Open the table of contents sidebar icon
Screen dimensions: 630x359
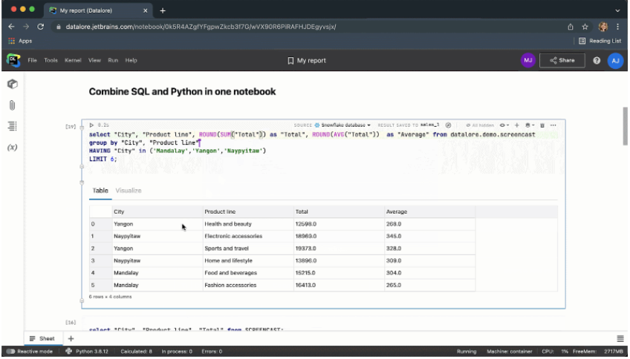tap(13, 126)
